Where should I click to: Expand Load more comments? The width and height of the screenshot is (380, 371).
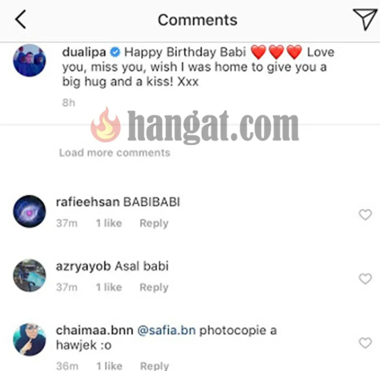pyautogui.click(x=115, y=153)
